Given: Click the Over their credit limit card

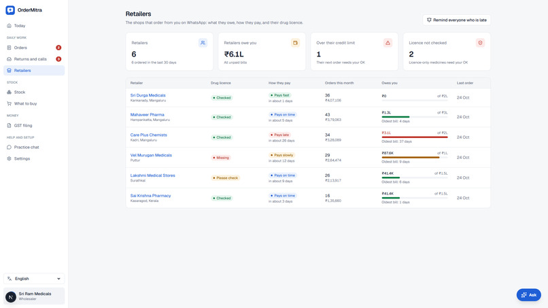Looking at the screenshot, I should pos(354,52).
